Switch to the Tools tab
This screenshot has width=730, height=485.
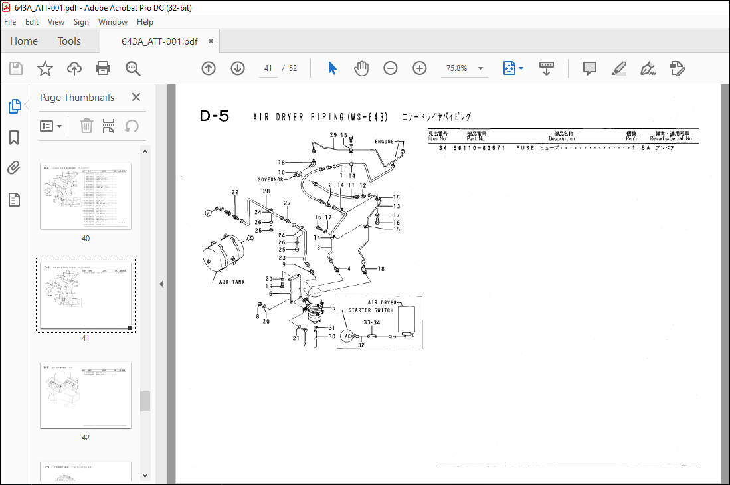pos(69,41)
